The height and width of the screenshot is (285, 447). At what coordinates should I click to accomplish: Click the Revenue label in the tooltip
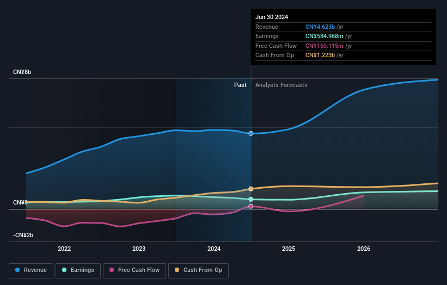tap(267, 27)
